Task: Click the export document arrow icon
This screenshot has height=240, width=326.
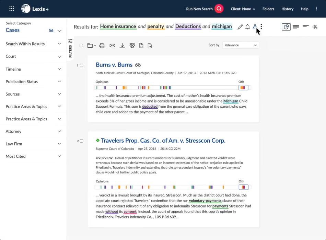Action: [x=150, y=46]
